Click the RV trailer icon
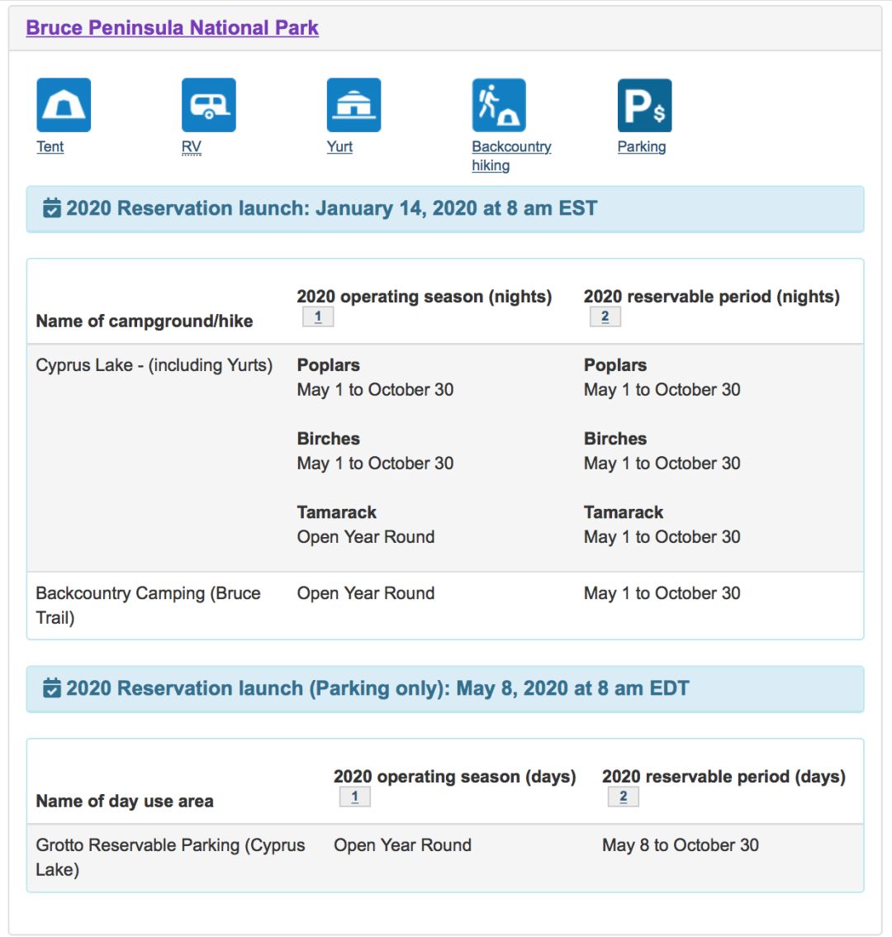This screenshot has height=937, width=892. click(209, 105)
